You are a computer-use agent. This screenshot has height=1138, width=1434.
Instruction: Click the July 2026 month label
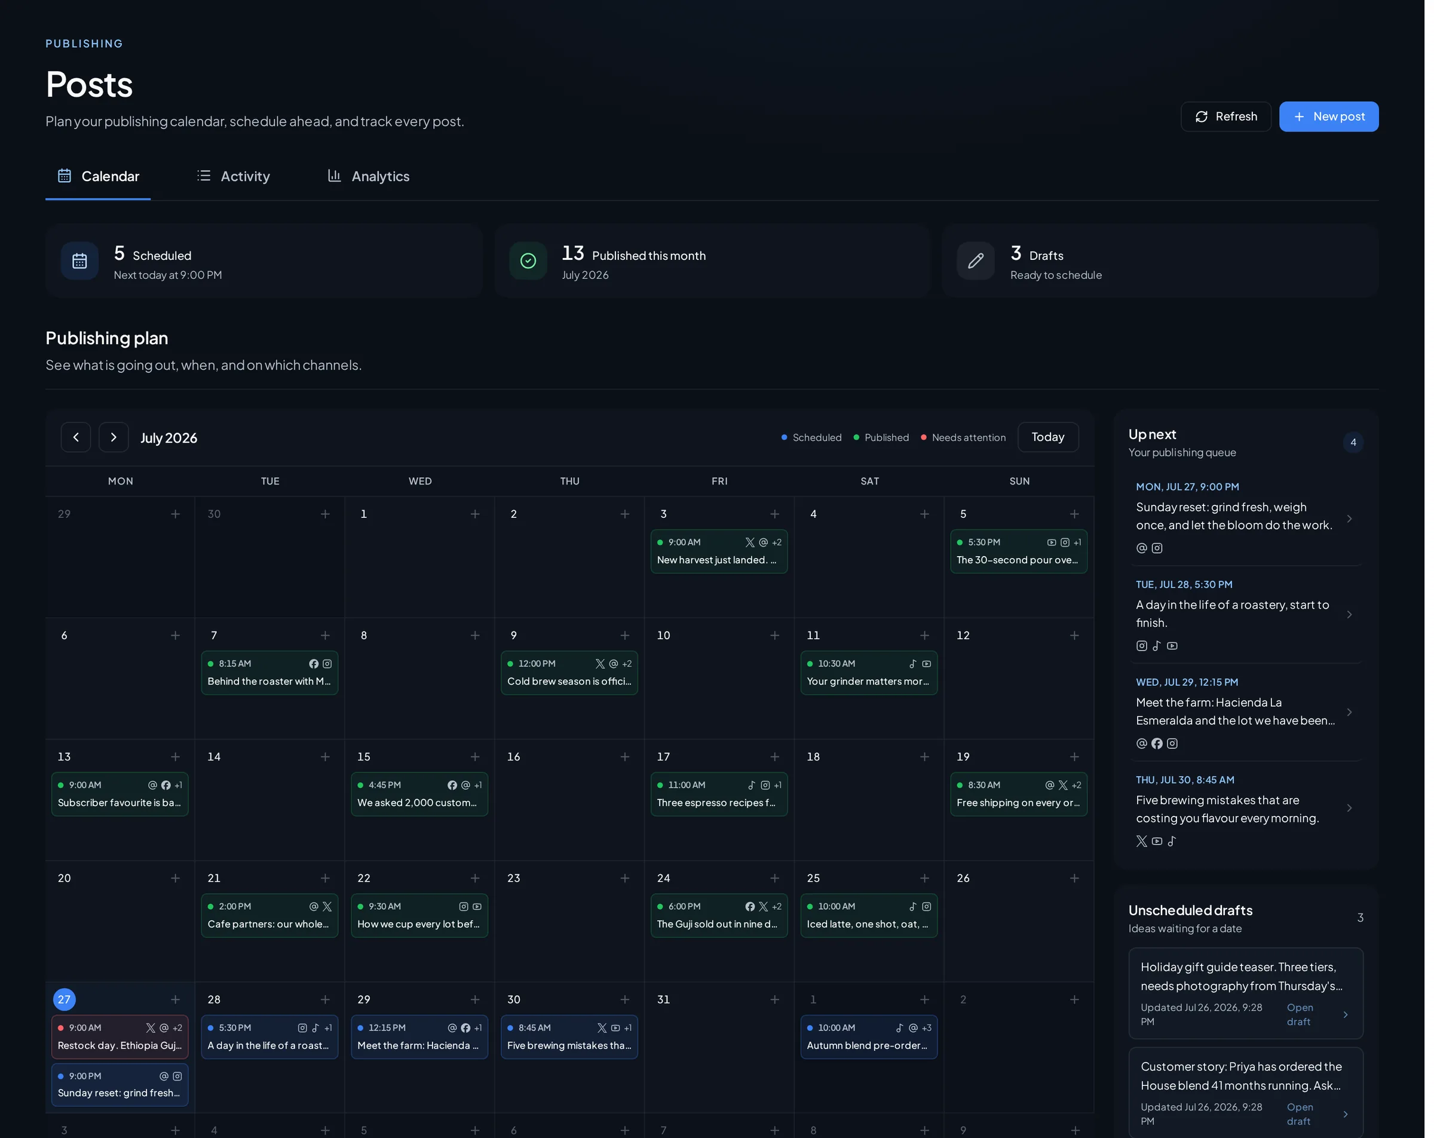[169, 438]
